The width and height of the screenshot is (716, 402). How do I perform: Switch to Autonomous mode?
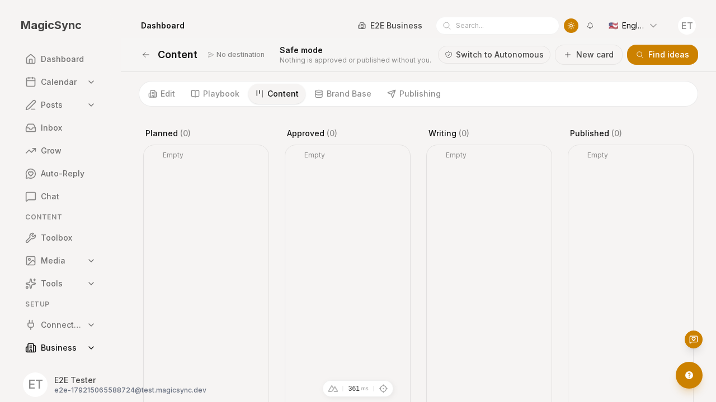pyautogui.click(x=494, y=55)
